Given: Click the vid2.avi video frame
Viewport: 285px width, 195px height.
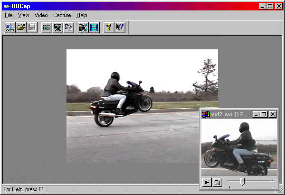Looking at the screenshot, I should click(239, 148).
